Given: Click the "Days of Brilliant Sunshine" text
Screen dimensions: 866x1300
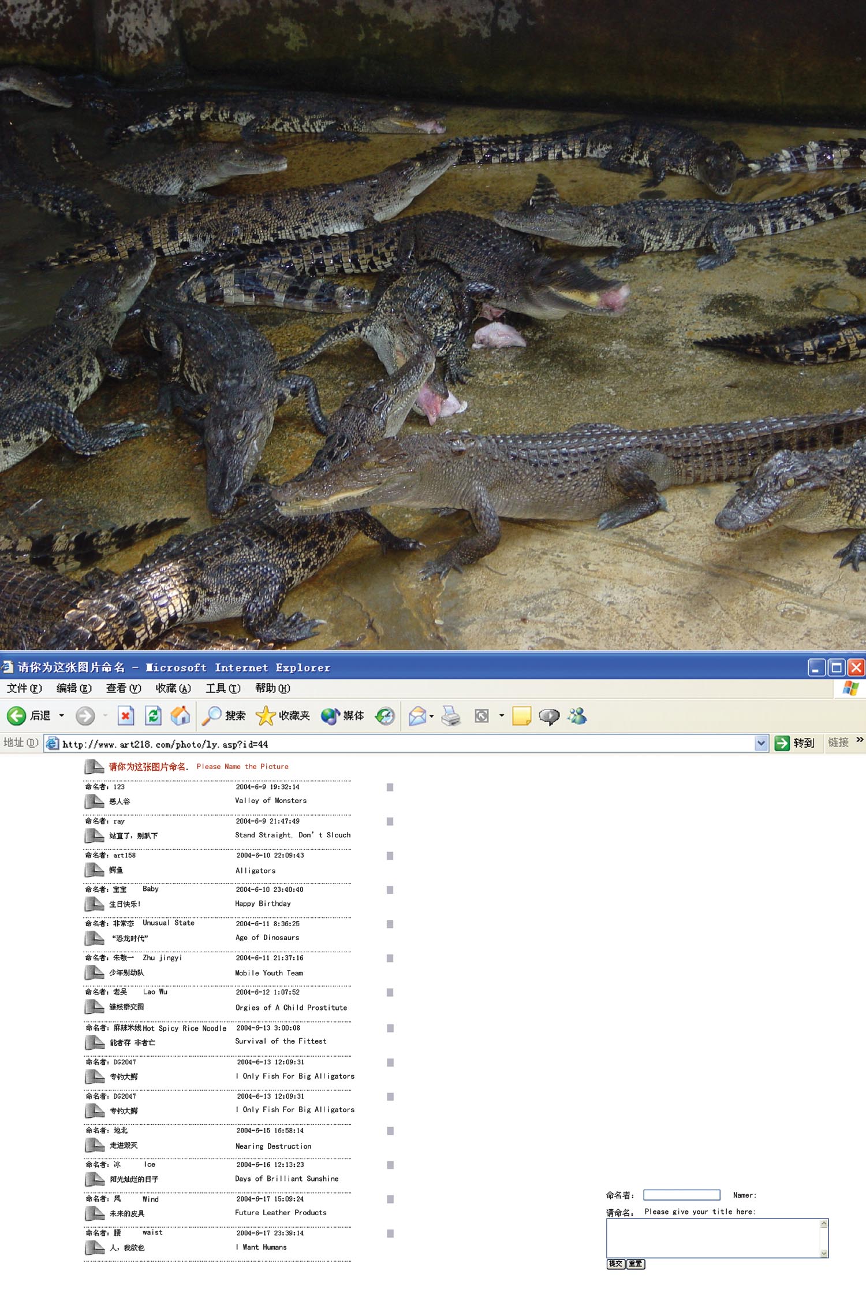Looking at the screenshot, I should 286,1178.
